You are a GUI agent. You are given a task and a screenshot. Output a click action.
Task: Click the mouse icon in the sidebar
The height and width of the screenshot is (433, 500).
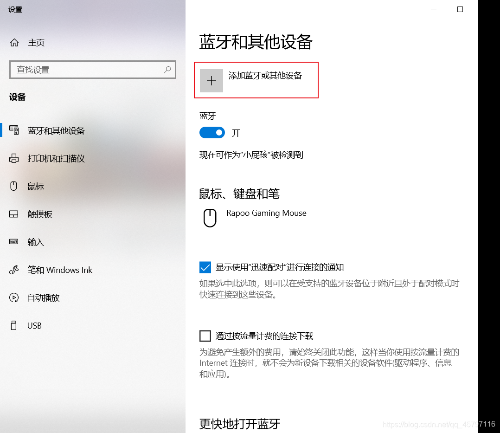13,186
